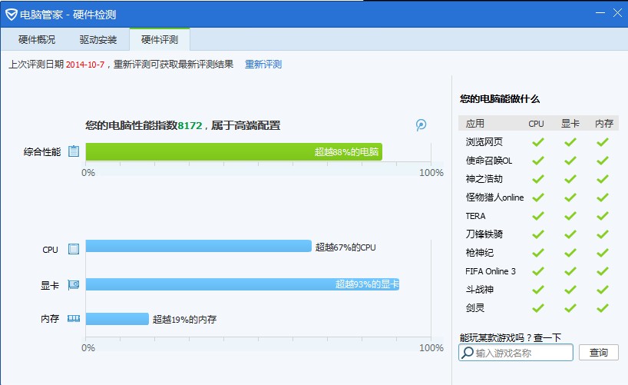Image resolution: width=628 pixels, height=385 pixels.
Task: Select the 使命召唤OL row label
Action: [x=488, y=161]
